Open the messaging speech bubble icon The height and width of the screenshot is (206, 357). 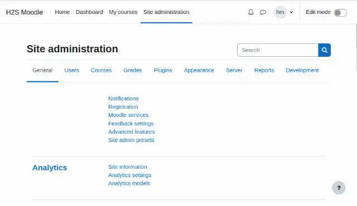263,12
